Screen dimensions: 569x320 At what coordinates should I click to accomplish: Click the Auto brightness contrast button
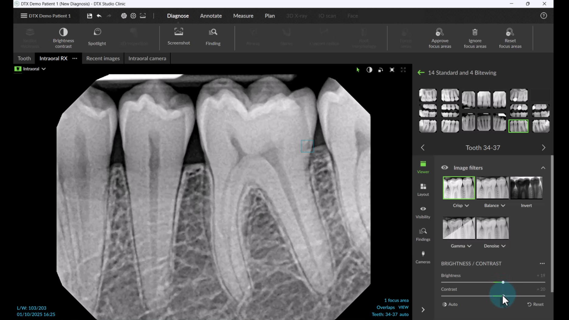[x=450, y=304]
